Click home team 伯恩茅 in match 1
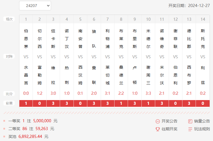Image resolution: width=213 pixels, height=141 pixels. click(x=26, y=39)
